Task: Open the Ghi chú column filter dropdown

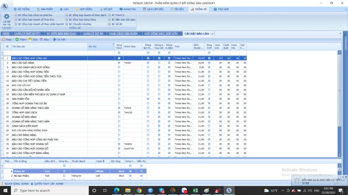Action: 113,45
